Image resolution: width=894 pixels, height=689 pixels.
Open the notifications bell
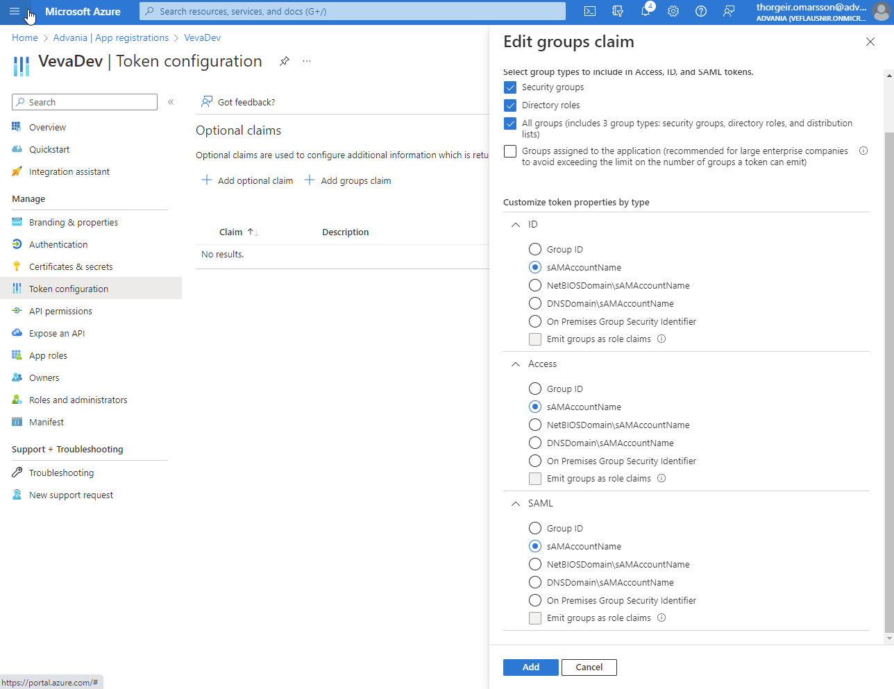coord(646,11)
